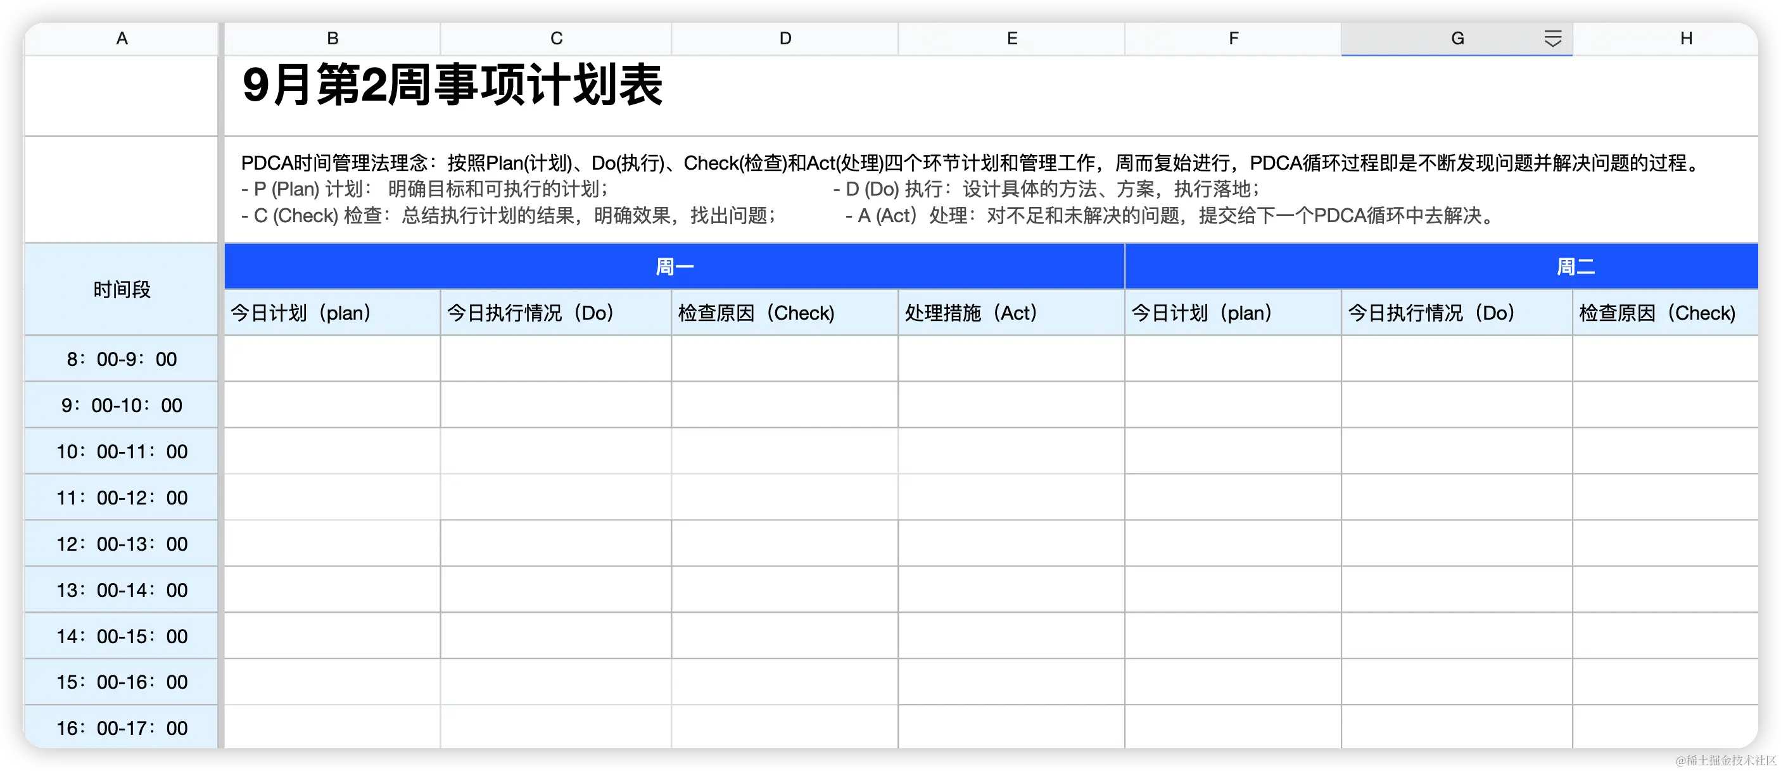Click the 周一 merged header cell
The width and height of the screenshot is (1781, 771).
tap(674, 266)
